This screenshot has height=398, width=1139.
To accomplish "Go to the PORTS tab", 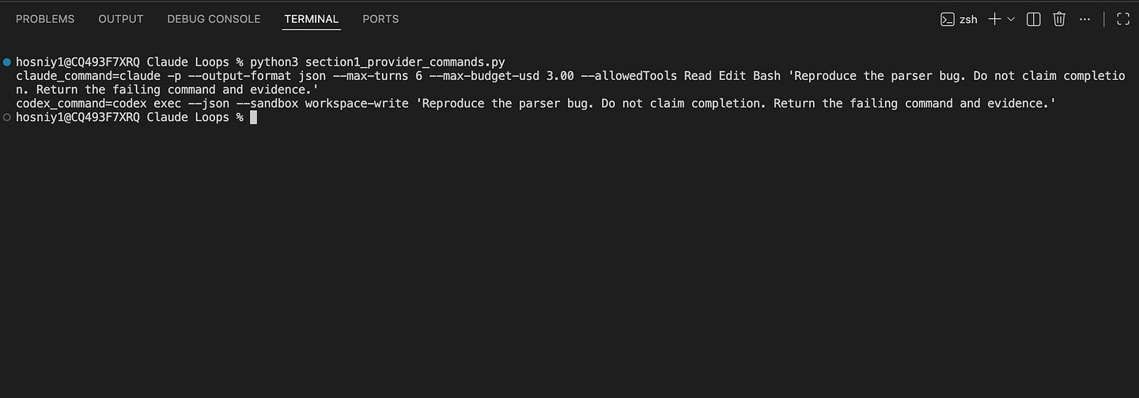I will [380, 19].
